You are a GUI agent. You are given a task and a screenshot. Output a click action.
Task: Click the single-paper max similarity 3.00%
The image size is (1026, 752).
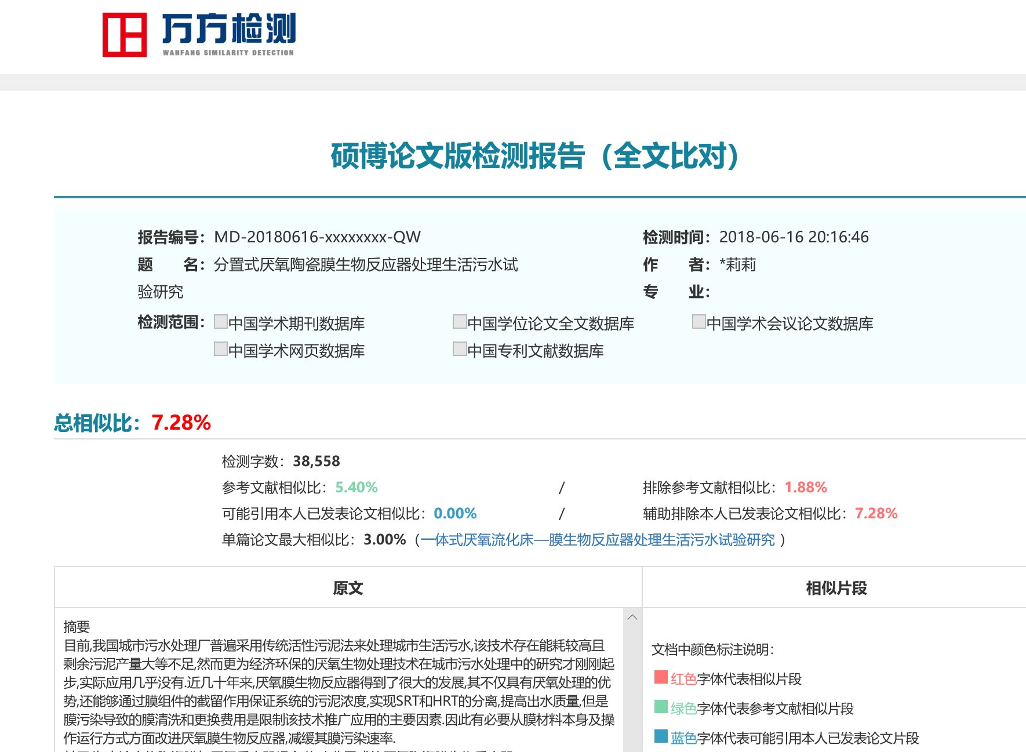(x=385, y=540)
